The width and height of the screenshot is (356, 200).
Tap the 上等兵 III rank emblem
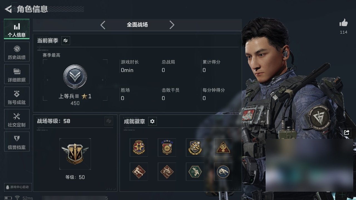click(75, 77)
